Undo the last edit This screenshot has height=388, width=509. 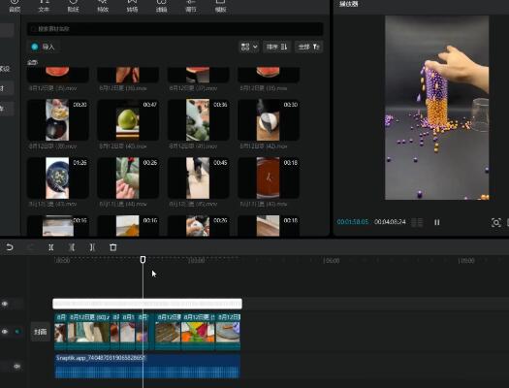point(10,247)
